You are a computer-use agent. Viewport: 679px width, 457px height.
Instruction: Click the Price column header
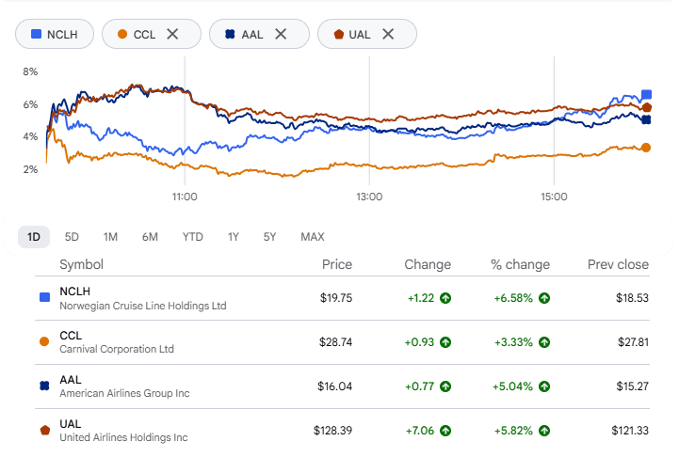coord(337,264)
